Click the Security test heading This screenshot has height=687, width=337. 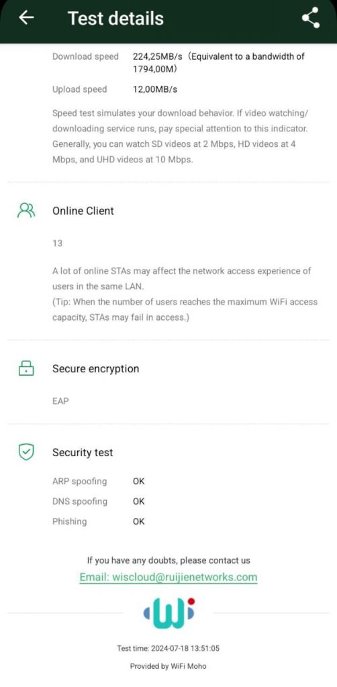click(83, 453)
